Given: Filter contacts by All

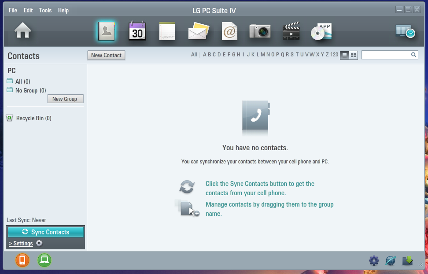Looking at the screenshot, I should (x=194, y=55).
